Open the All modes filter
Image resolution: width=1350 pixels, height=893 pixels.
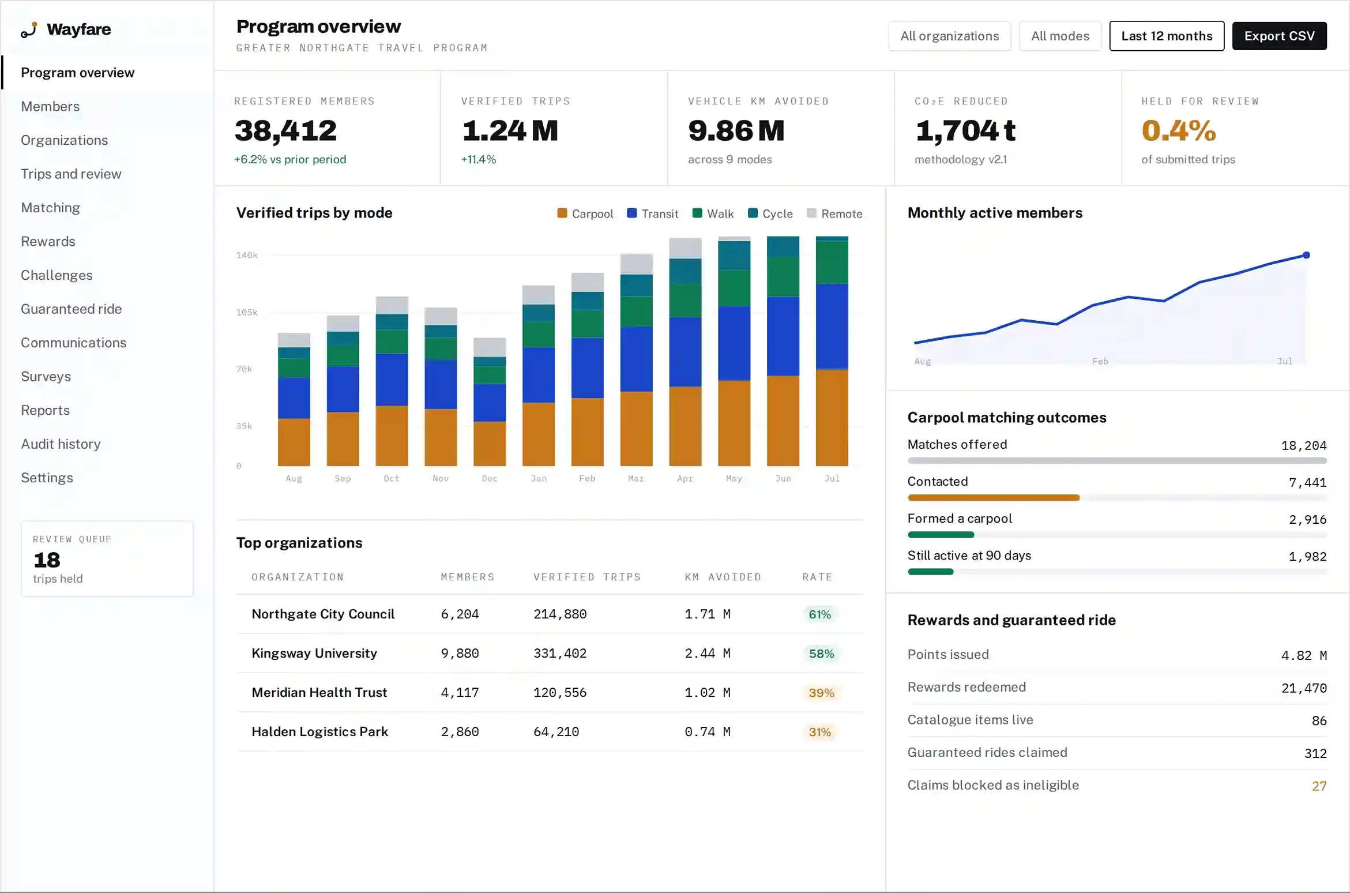[1060, 36]
